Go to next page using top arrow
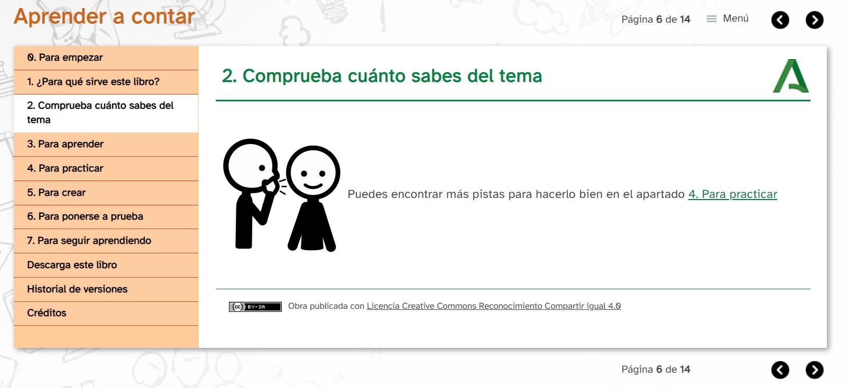 [x=814, y=20]
